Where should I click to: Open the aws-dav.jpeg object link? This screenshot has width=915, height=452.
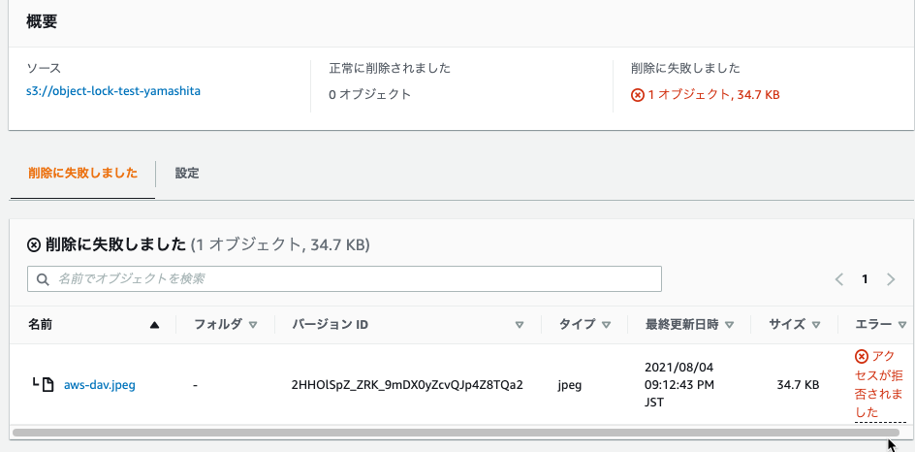(100, 385)
